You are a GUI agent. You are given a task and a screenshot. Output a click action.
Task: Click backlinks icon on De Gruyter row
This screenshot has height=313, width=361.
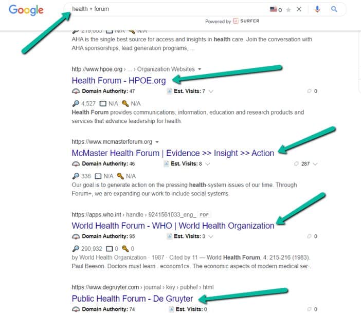click(309, 309)
